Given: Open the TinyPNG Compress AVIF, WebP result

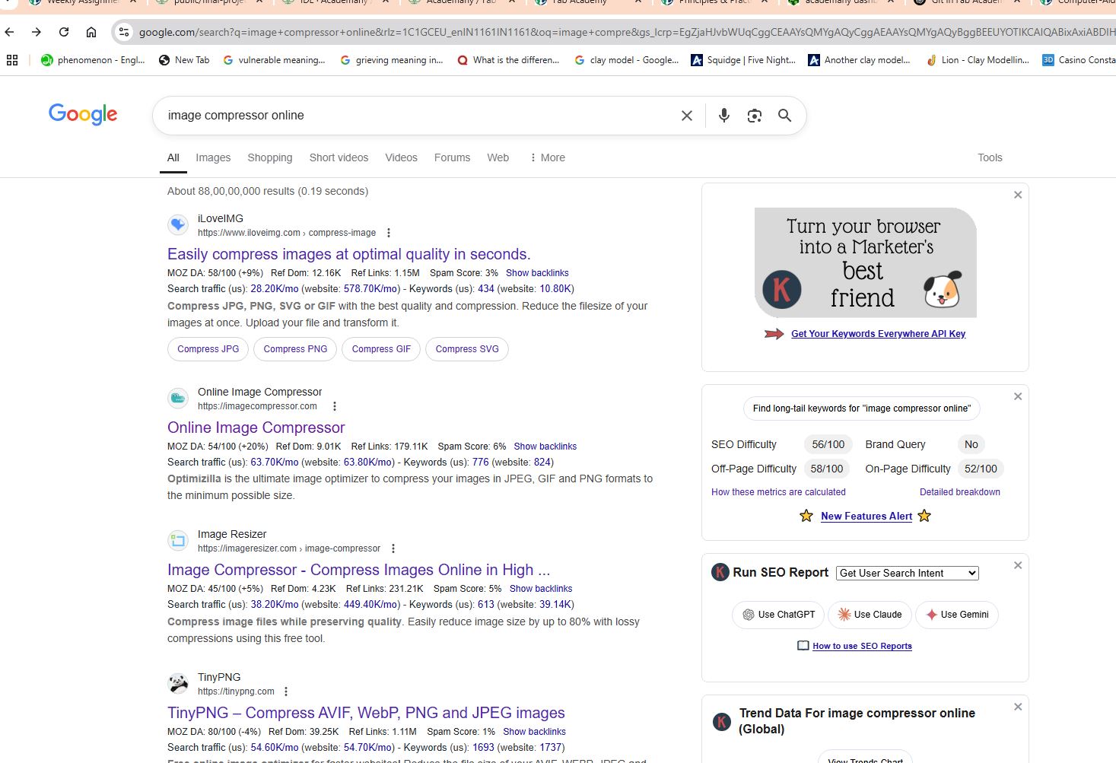Looking at the screenshot, I should (366, 713).
